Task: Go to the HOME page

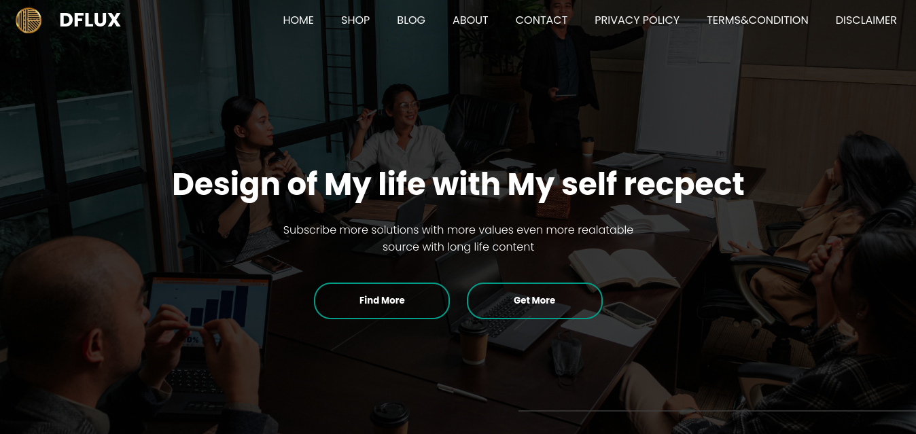Action: click(x=298, y=20)
